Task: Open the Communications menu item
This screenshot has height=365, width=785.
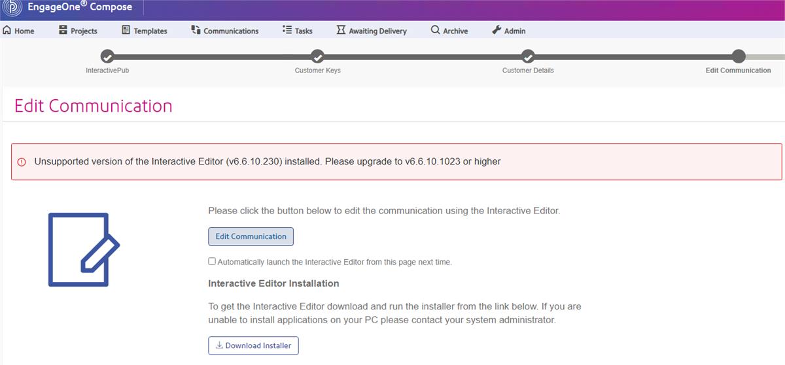Action: [225, 31]
